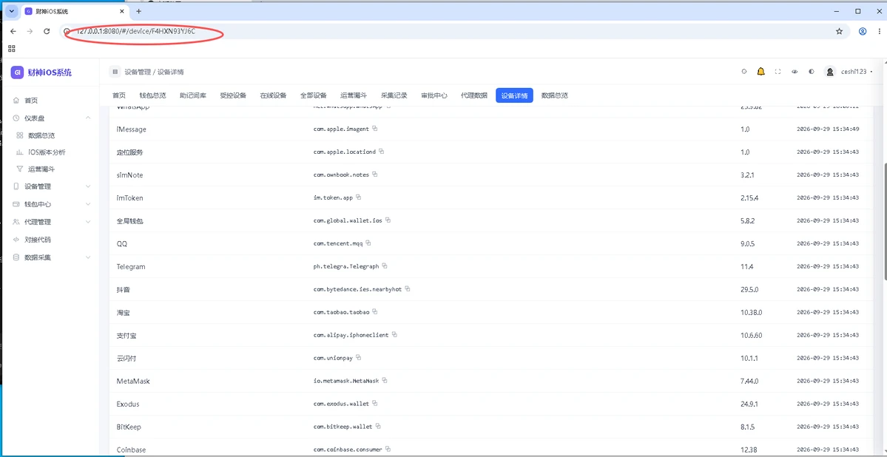Copy the com.alipay.iphoneclient bundle ID
Image resolution: width=887 pixels, height=457 pixels.
(x=394, y=335)
